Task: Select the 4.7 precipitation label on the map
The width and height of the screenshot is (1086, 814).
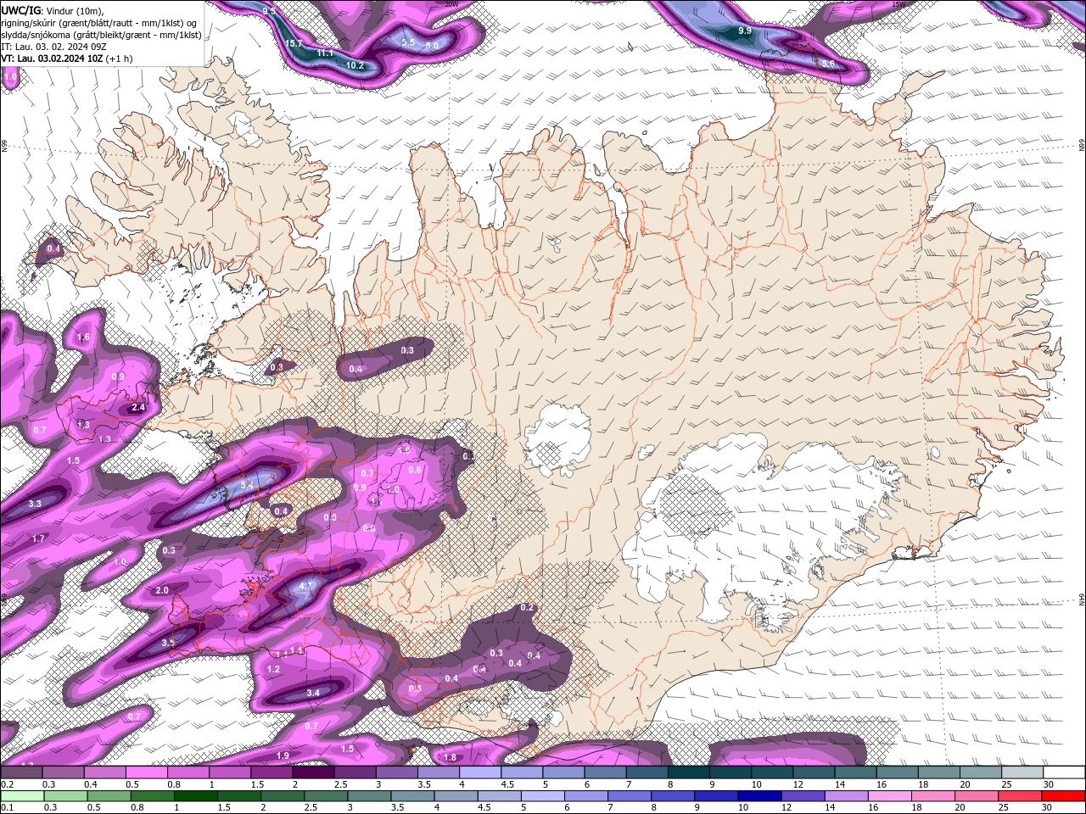Action: (x=307, y=586)
